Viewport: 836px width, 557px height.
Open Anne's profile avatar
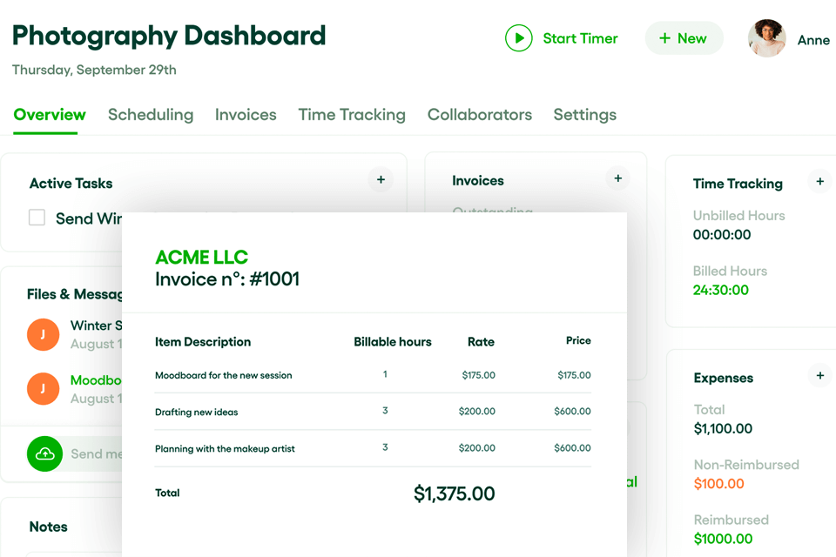(766, 38)
